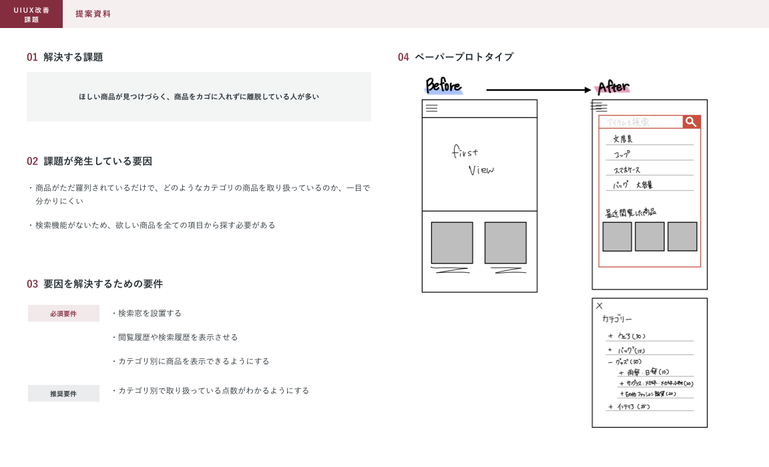Open the first recently viewed product thumbnail
The height and width of the screenshot is (467, 769).
pyautogui.click(x=617, y=237)
